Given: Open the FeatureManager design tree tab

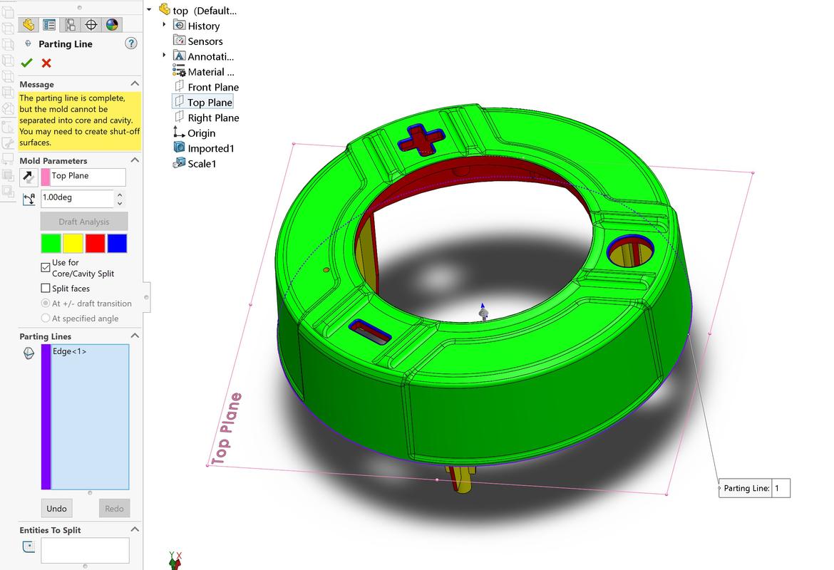Looking at the screenshot, I should point(29,24).
